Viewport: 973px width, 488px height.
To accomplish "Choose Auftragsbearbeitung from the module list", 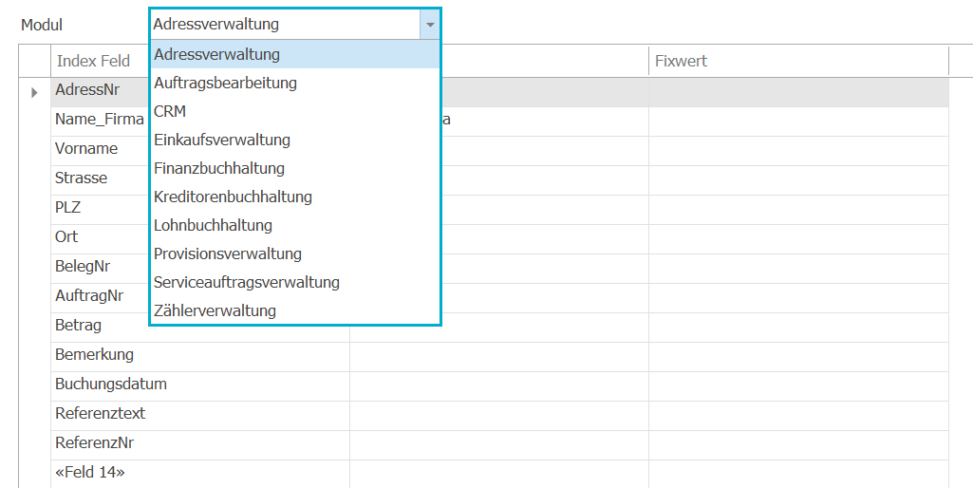I will coord(295,83).
